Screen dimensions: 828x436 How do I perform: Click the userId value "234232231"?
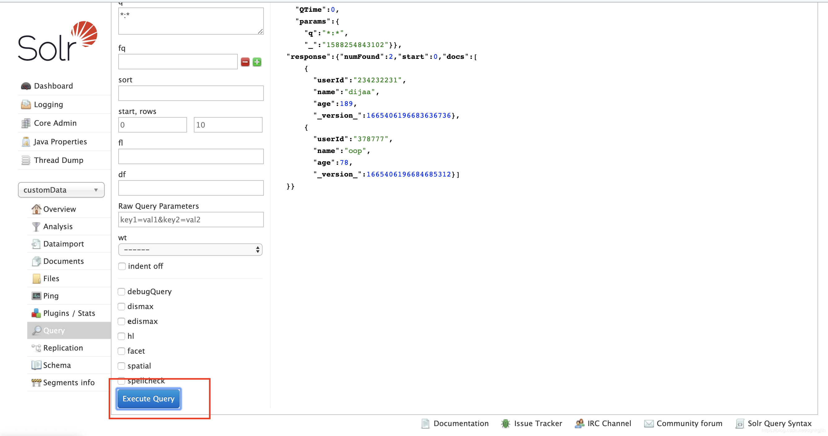tap(378, 80)
